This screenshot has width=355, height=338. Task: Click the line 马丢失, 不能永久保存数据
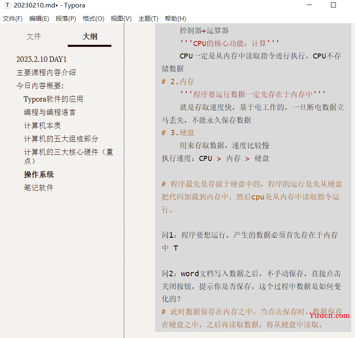tap(206, 120)
